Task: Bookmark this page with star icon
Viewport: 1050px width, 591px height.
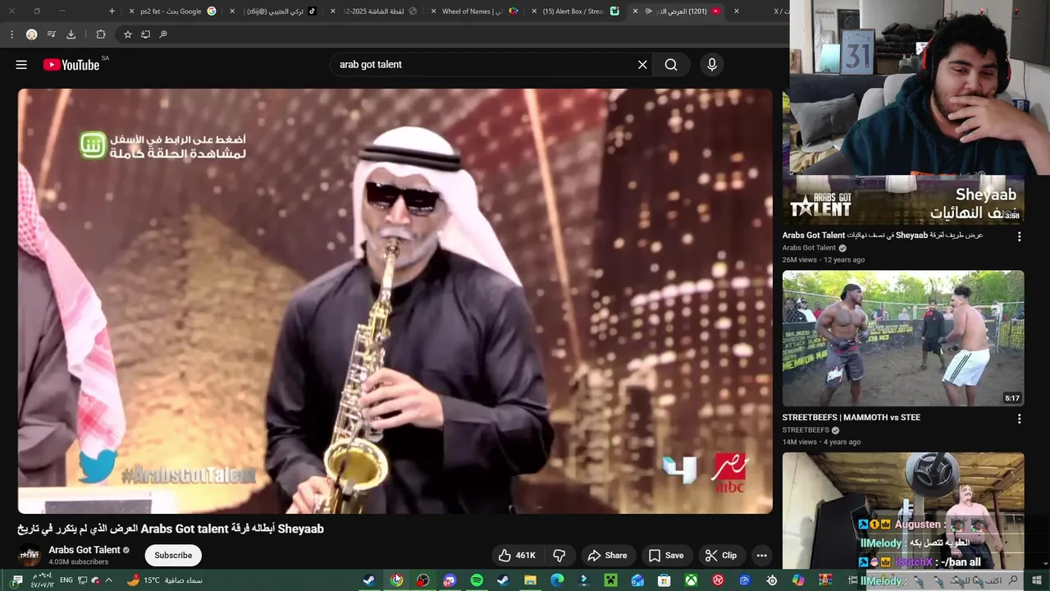Action: coord(128,34)
